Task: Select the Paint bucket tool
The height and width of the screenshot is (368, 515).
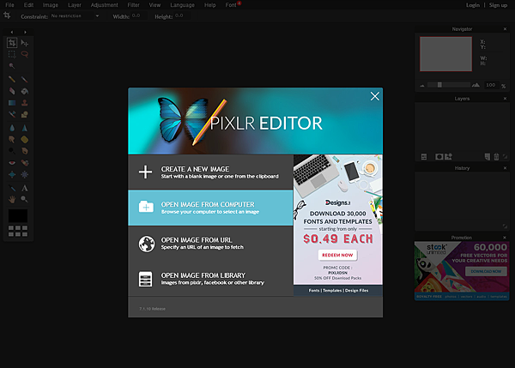Action: (25, 91)
